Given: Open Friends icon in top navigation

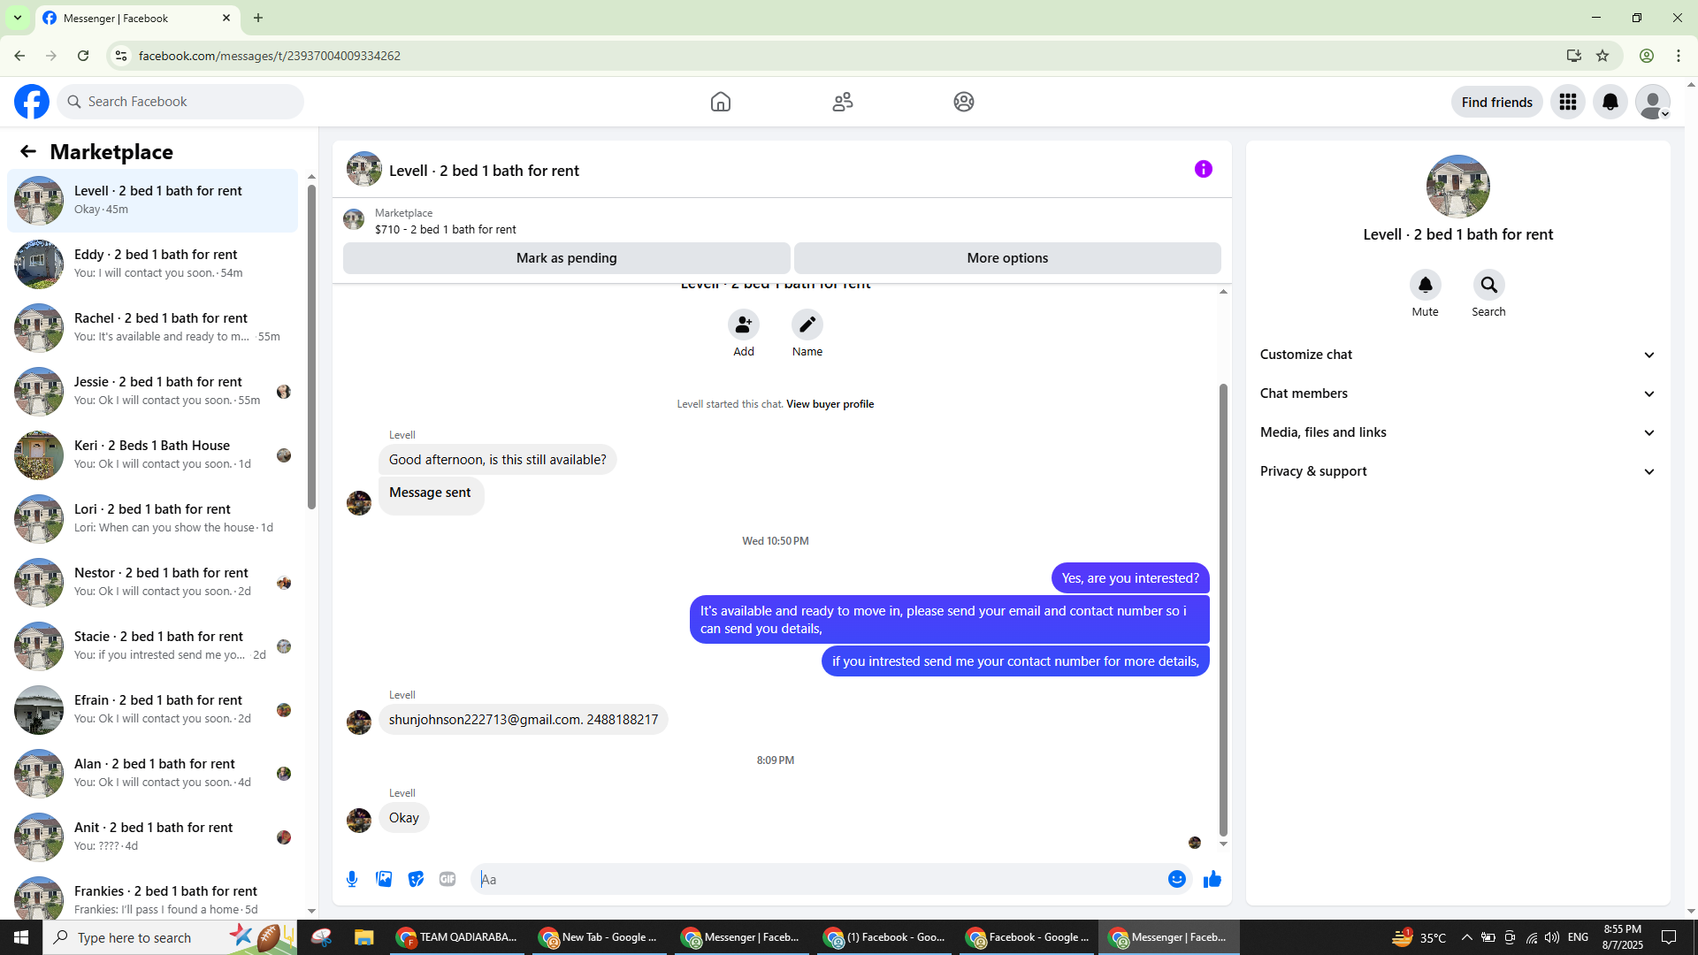Looking at the screenshot, I should pos(843,102).
